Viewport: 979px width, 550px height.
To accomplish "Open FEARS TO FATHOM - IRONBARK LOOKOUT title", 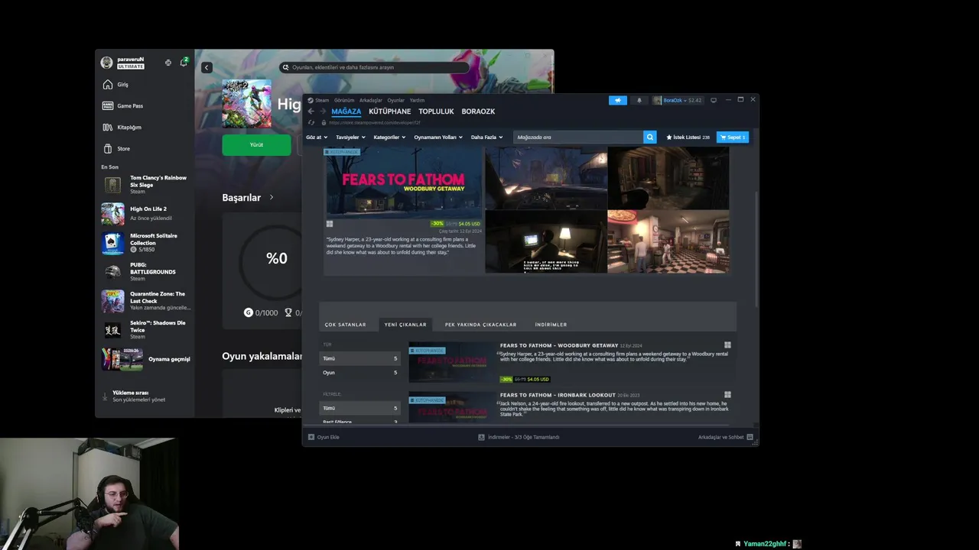I will (x=558, y=395).
